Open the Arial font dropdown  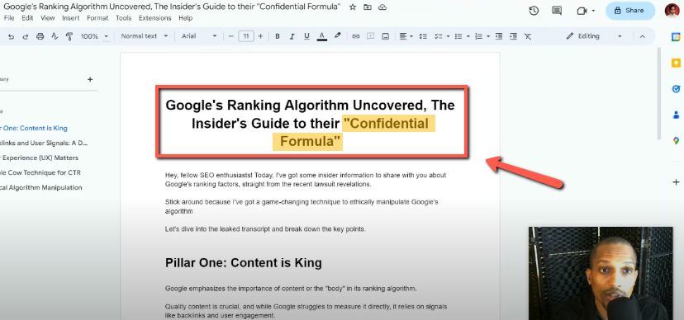pyautogui.click(x=199, y=36)
